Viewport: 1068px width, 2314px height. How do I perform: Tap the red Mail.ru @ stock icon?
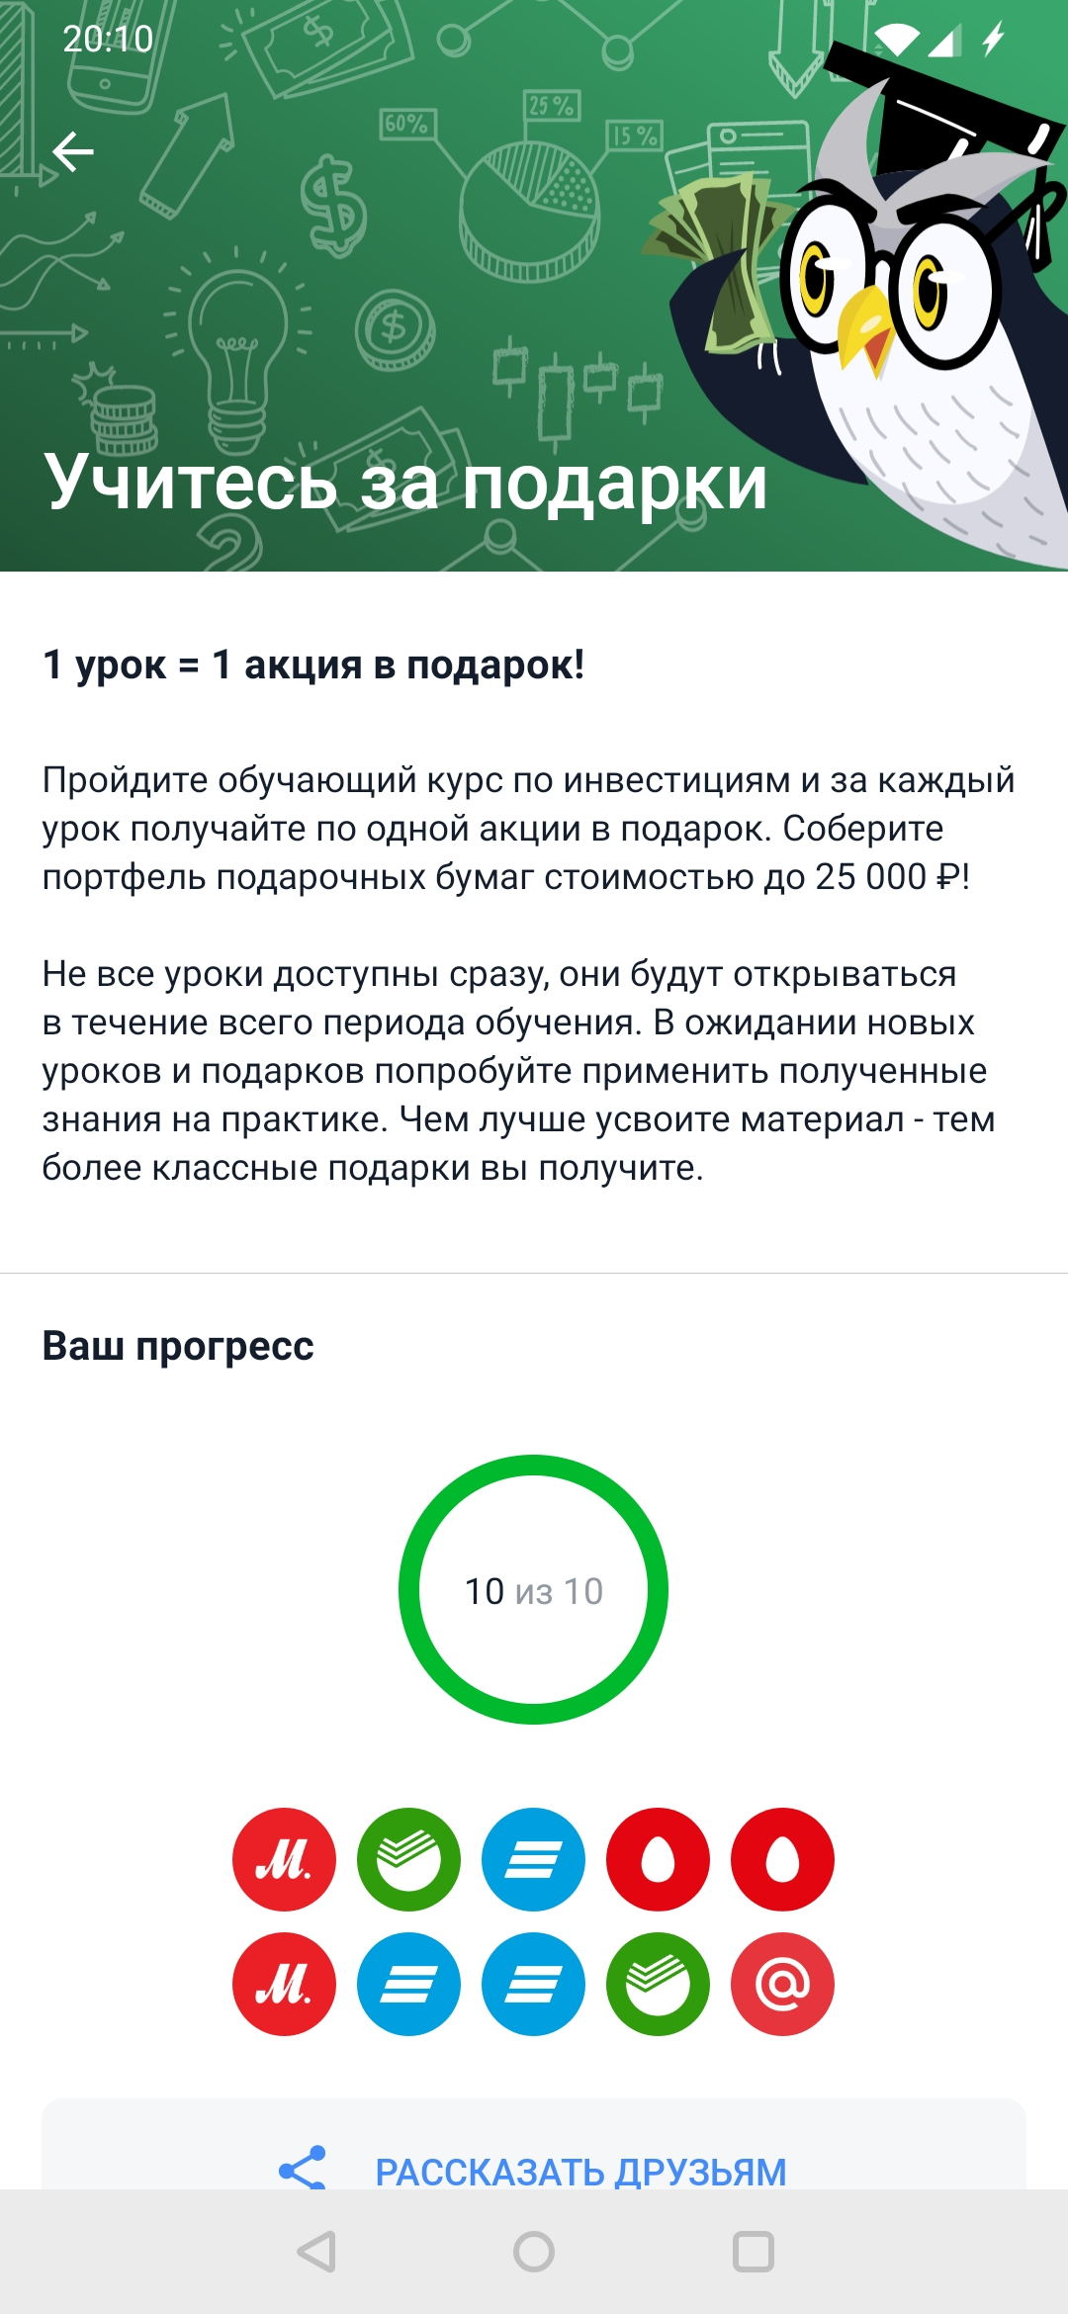782,1984
